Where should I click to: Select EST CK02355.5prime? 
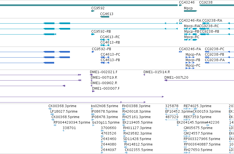[x=139, y=150]
